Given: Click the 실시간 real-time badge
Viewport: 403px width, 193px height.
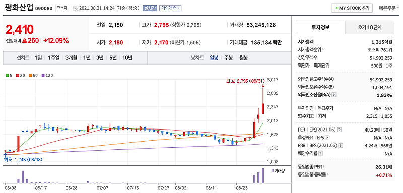Looking at the screenshot, I should click(x=150, y=8).
